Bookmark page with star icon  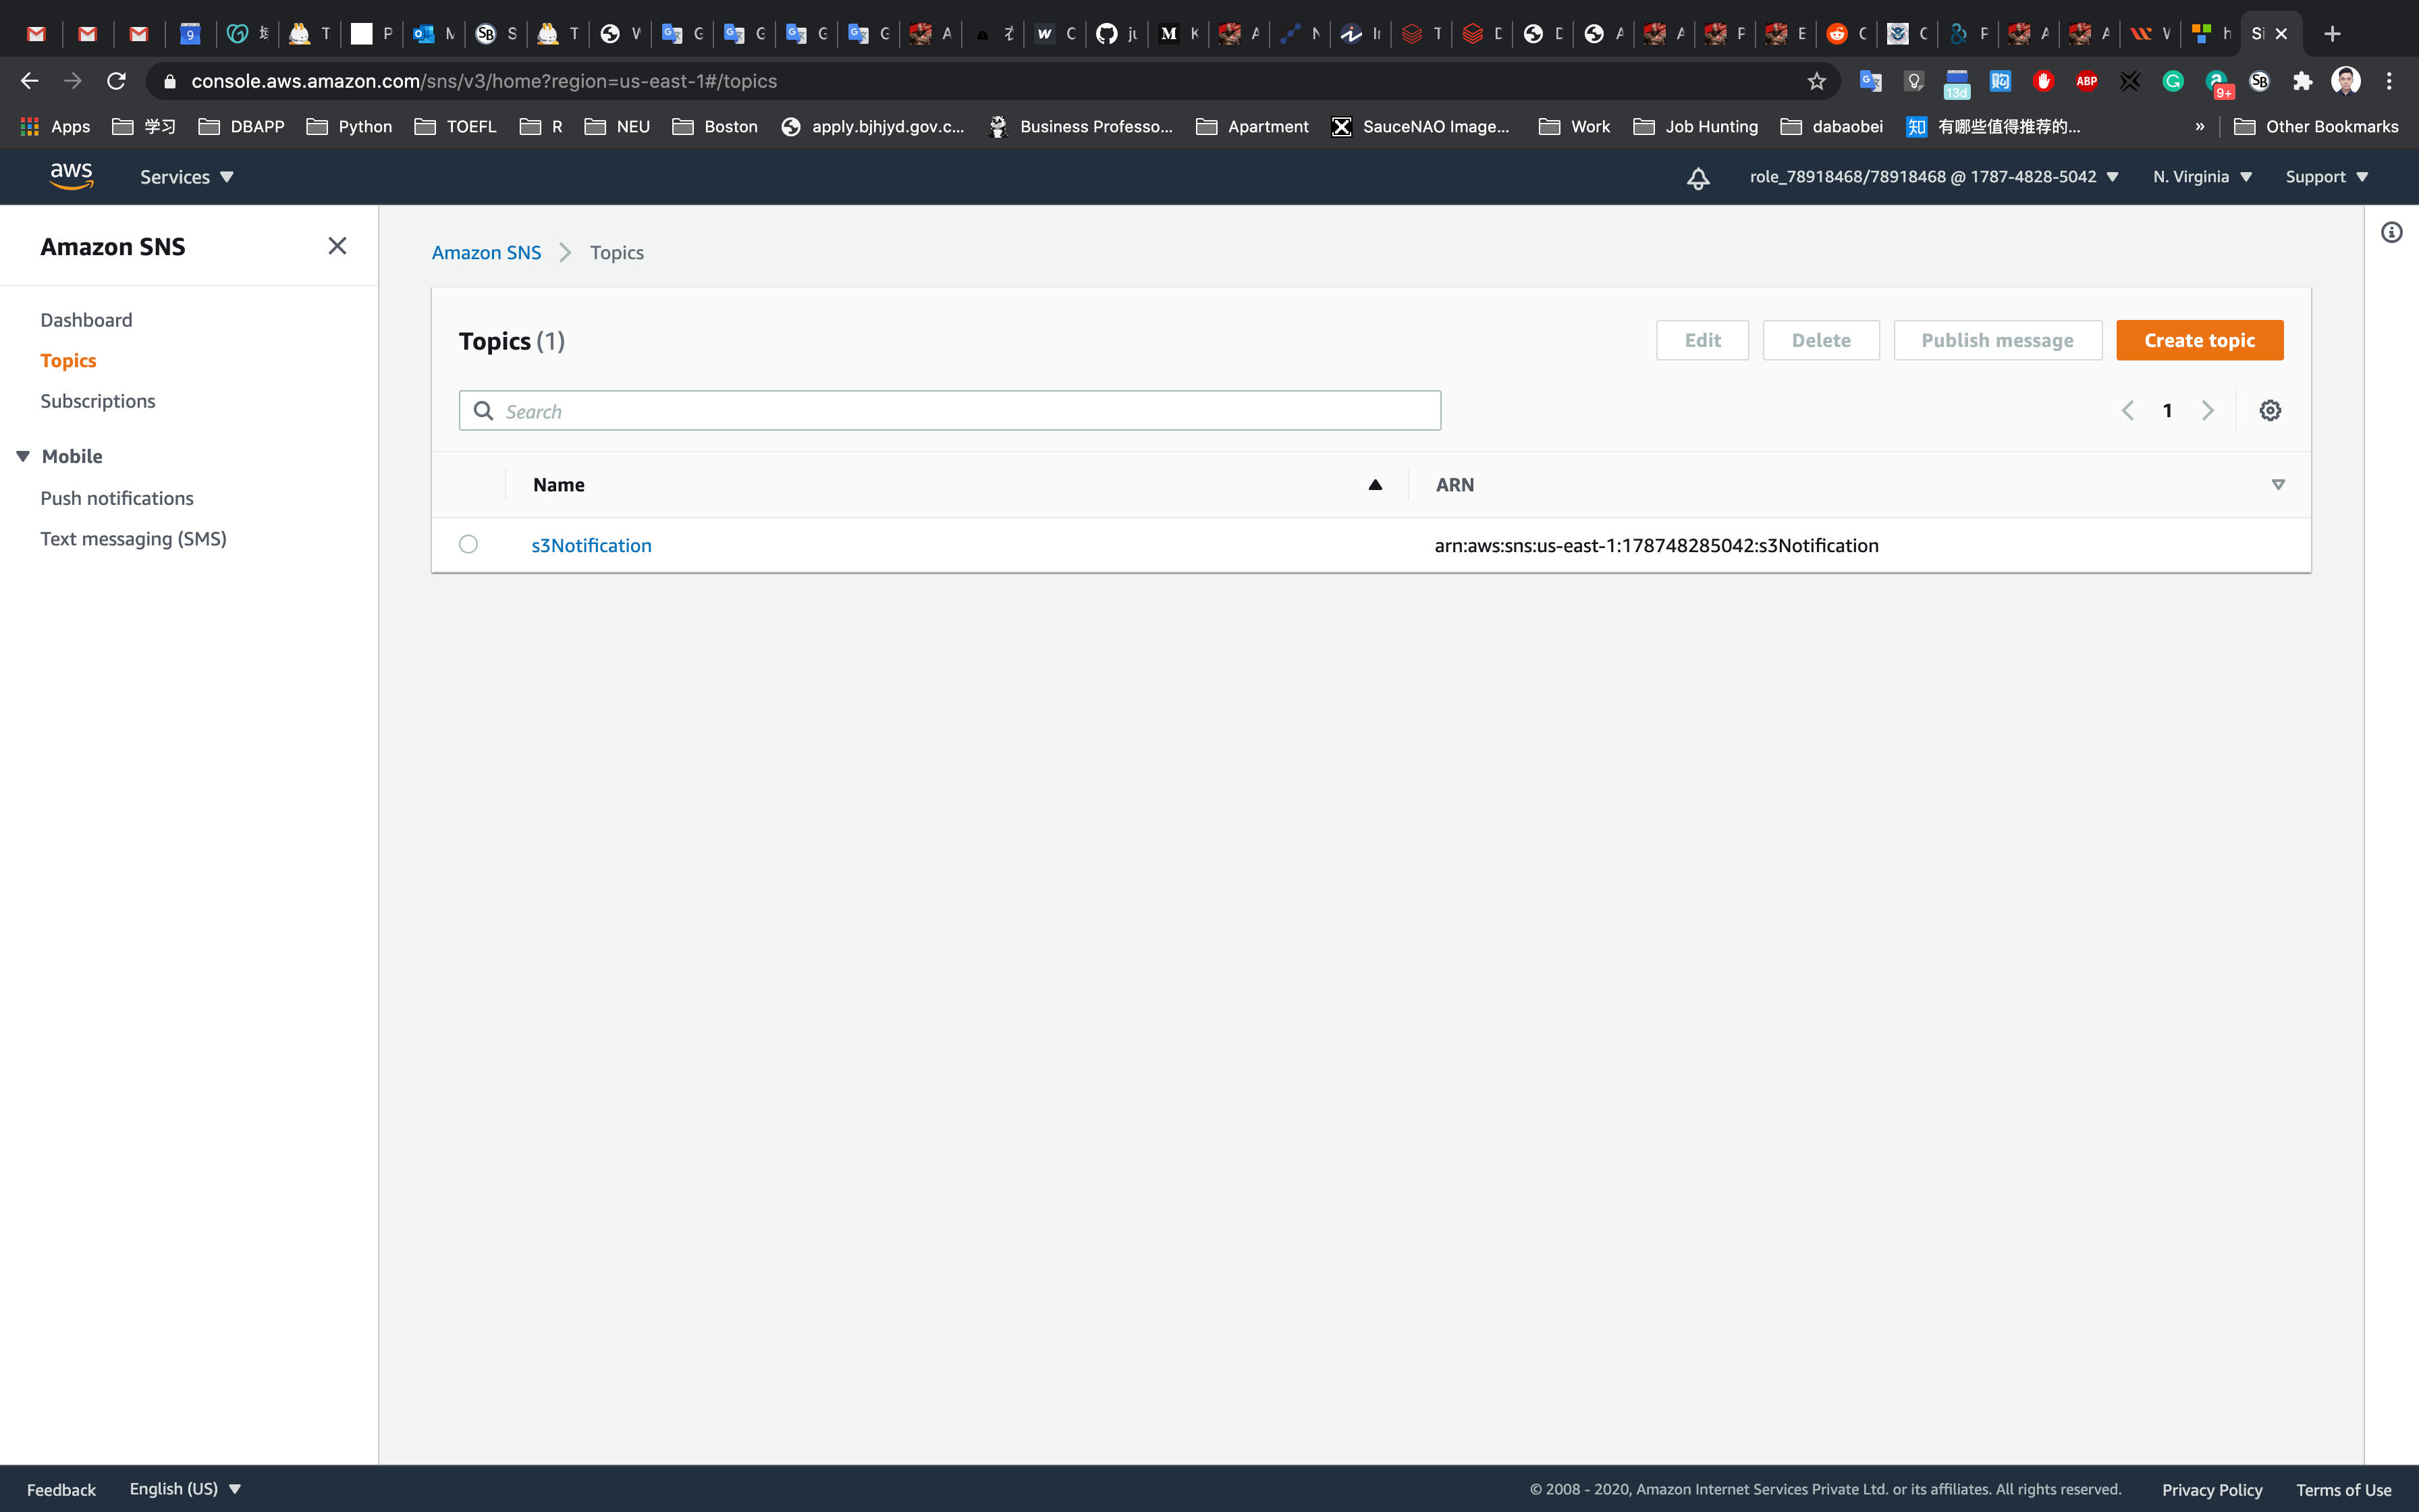pos(1816,81)
